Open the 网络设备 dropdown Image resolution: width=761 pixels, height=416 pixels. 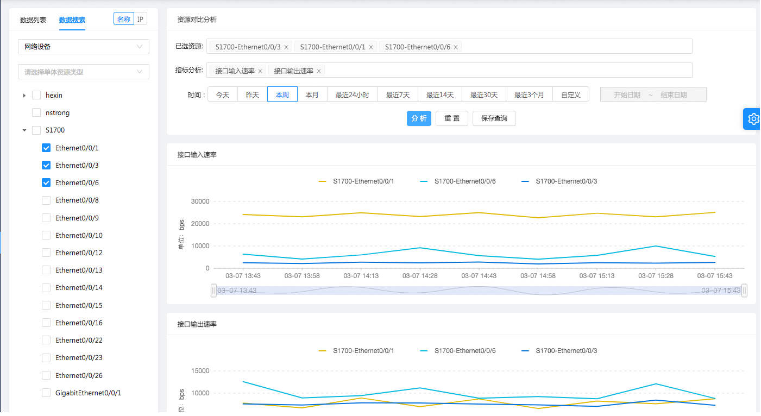[x=83, y=47]
